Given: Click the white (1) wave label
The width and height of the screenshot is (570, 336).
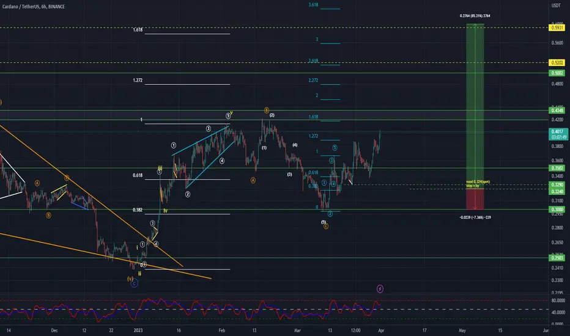Looking at the screenshot, I should coord(264,148).
